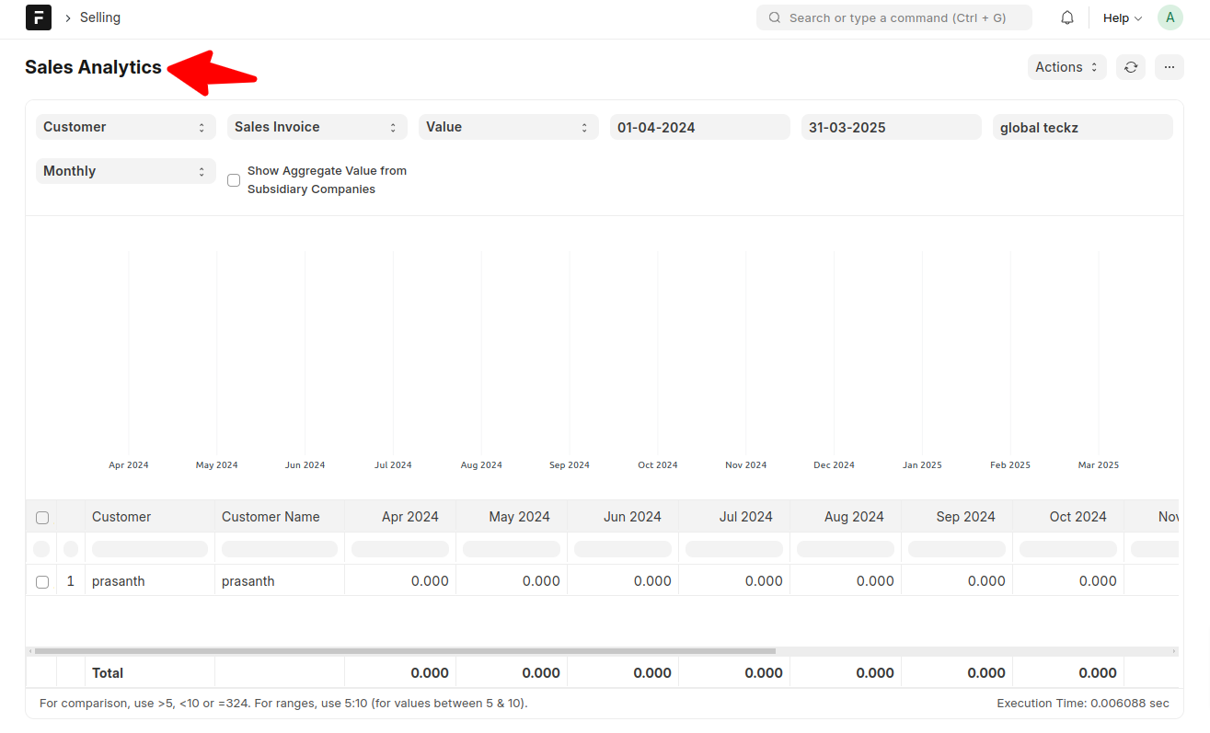
Task: Click the Sep 2024 chart axis label
Action: coord(570,465)
